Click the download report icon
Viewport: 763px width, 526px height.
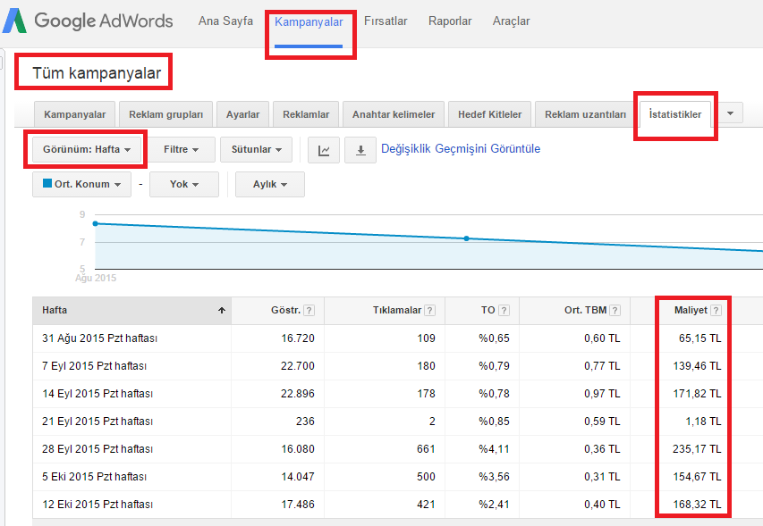coord(360,150)
